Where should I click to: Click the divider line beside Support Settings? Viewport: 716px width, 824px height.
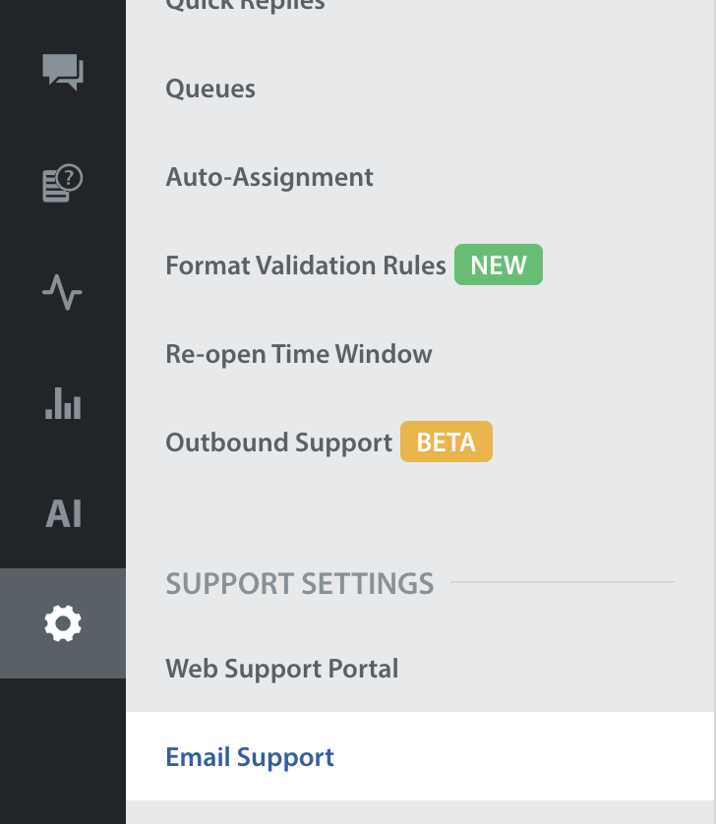(x=562, y=582)
